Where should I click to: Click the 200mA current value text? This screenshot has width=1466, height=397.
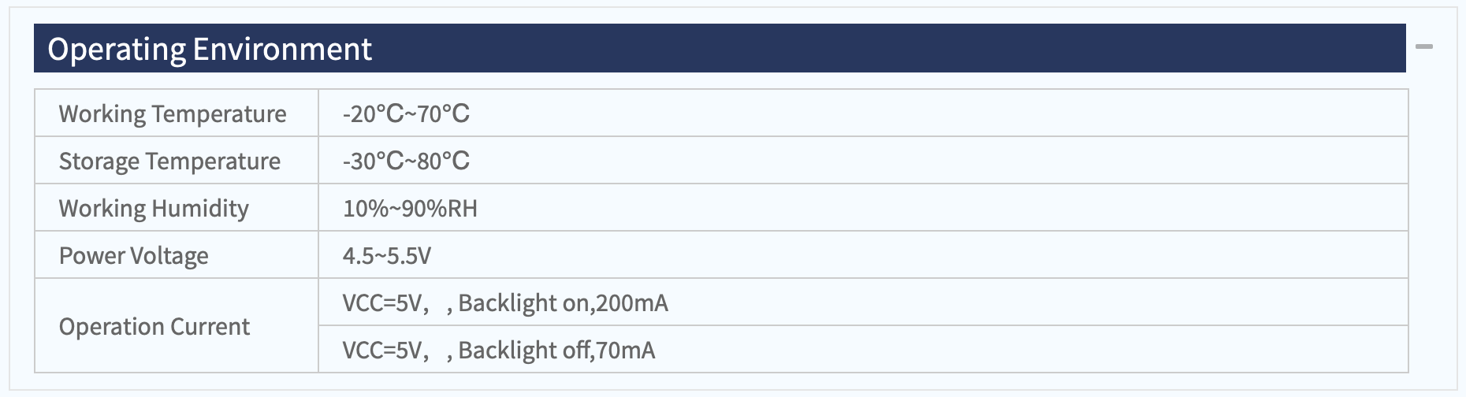coord(632,302)
